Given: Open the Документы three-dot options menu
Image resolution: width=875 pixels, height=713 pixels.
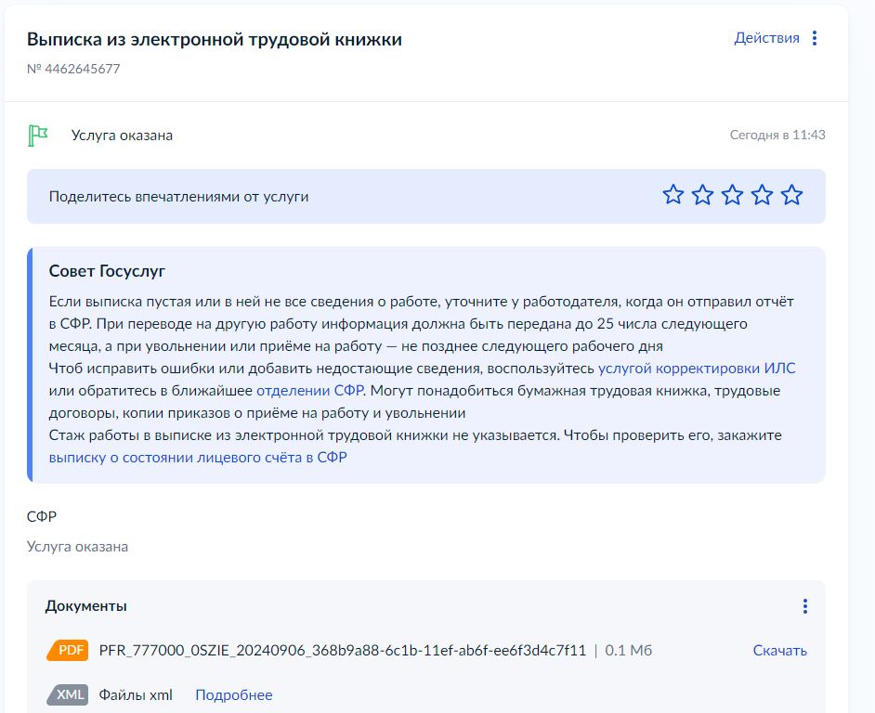Looking at the screenshot, I should pyautogui.click(x=804, y=606).
